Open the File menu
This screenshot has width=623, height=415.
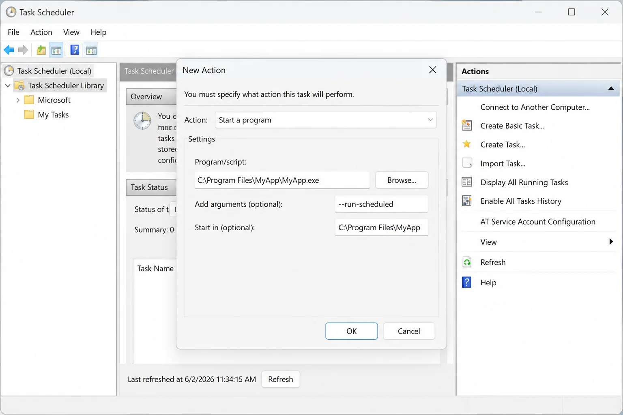tap(13, 32)
